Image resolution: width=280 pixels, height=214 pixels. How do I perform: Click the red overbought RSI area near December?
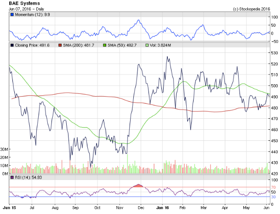click(x=138, y=186)
